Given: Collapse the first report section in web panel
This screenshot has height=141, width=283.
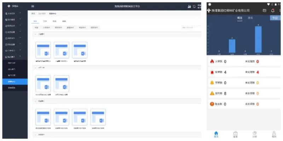Looking at the screenshot, I should coord(35,34).
